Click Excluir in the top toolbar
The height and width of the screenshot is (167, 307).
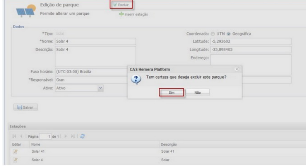121,5
